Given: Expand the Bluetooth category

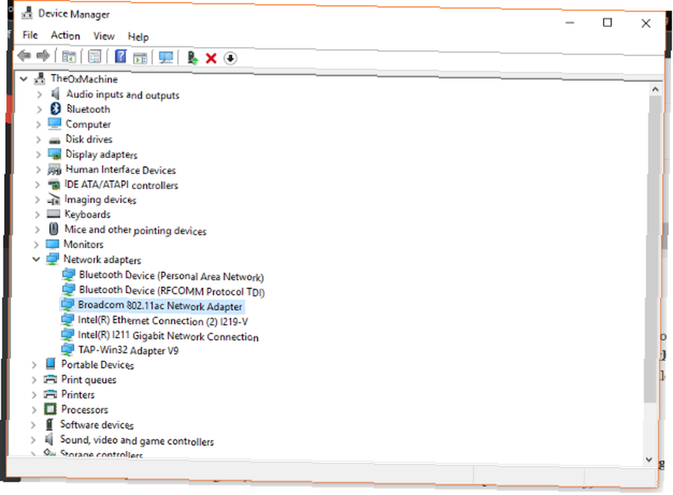Looking at the screenshot, I should 39,110.
